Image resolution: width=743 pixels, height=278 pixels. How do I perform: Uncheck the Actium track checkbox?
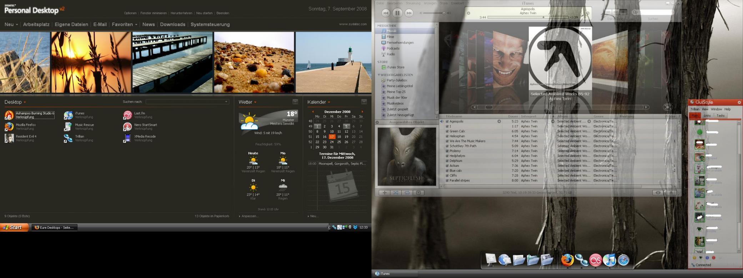click(447, 166)
